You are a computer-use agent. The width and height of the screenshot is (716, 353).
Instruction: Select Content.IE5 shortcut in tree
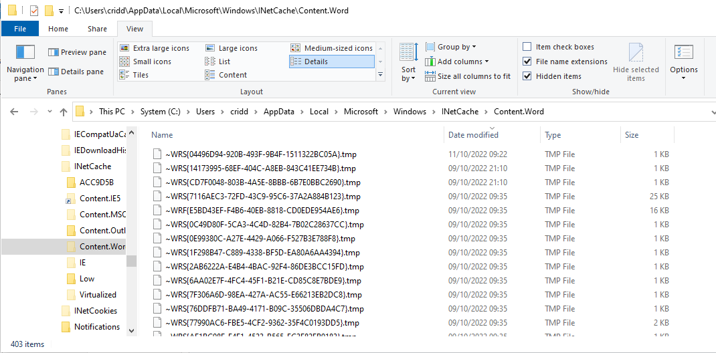[94, 199]
